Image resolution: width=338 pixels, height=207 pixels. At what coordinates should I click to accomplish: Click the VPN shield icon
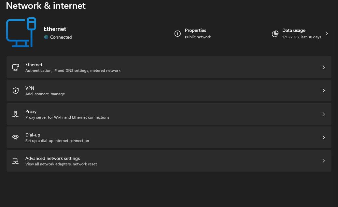(x=15, y=91)
